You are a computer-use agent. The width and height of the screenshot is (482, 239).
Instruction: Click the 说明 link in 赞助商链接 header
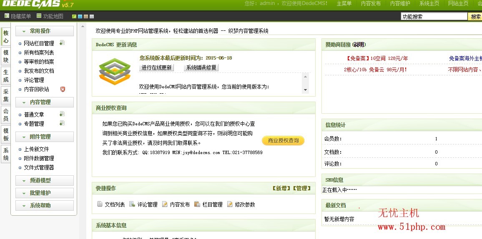coord(359,45)
